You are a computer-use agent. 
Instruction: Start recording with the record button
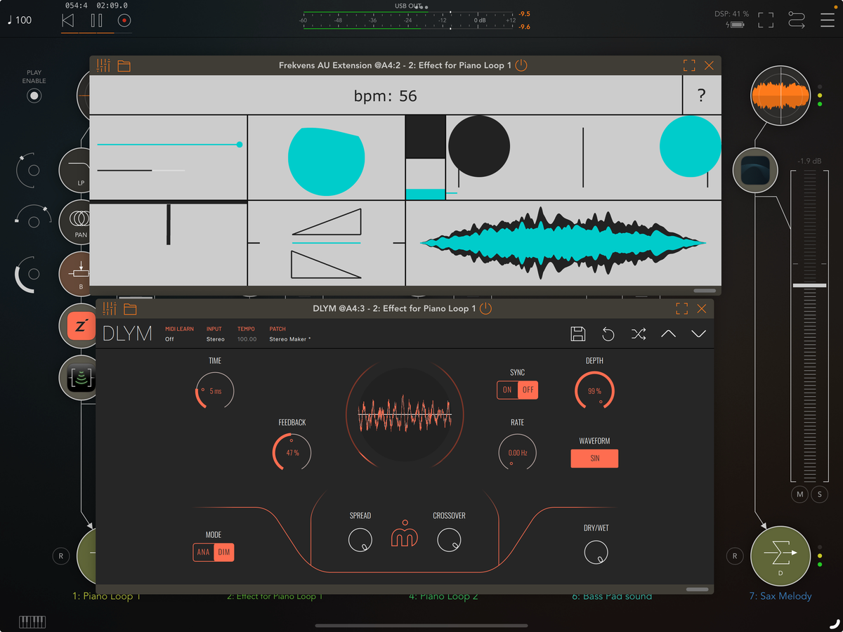pyautogui.click(x=124, y=20)
